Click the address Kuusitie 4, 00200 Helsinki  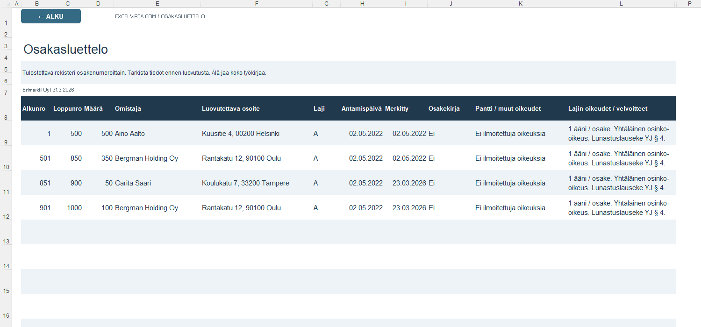(x=241, y=134)
